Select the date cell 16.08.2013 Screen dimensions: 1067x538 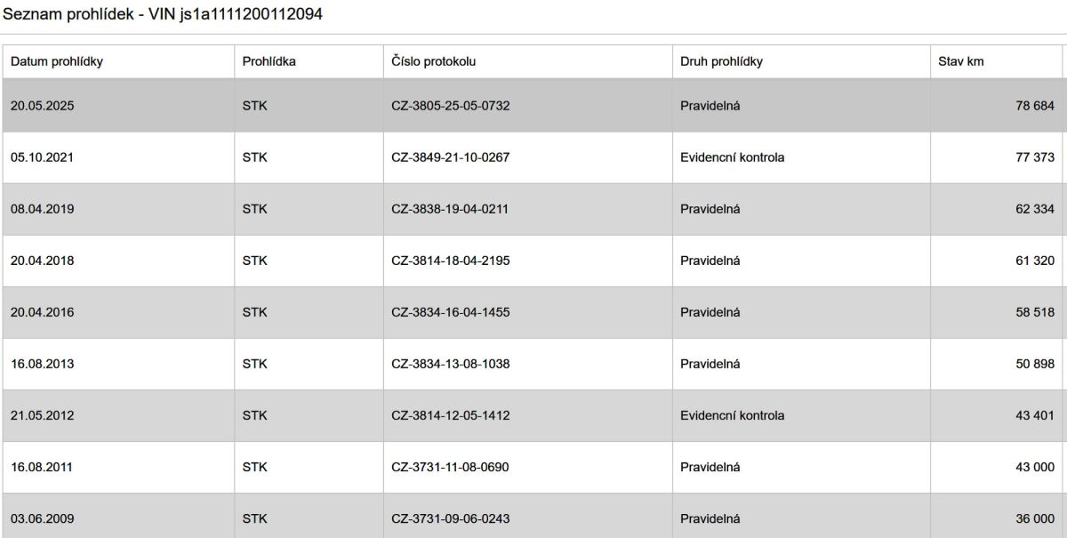(x=42, y=364)
